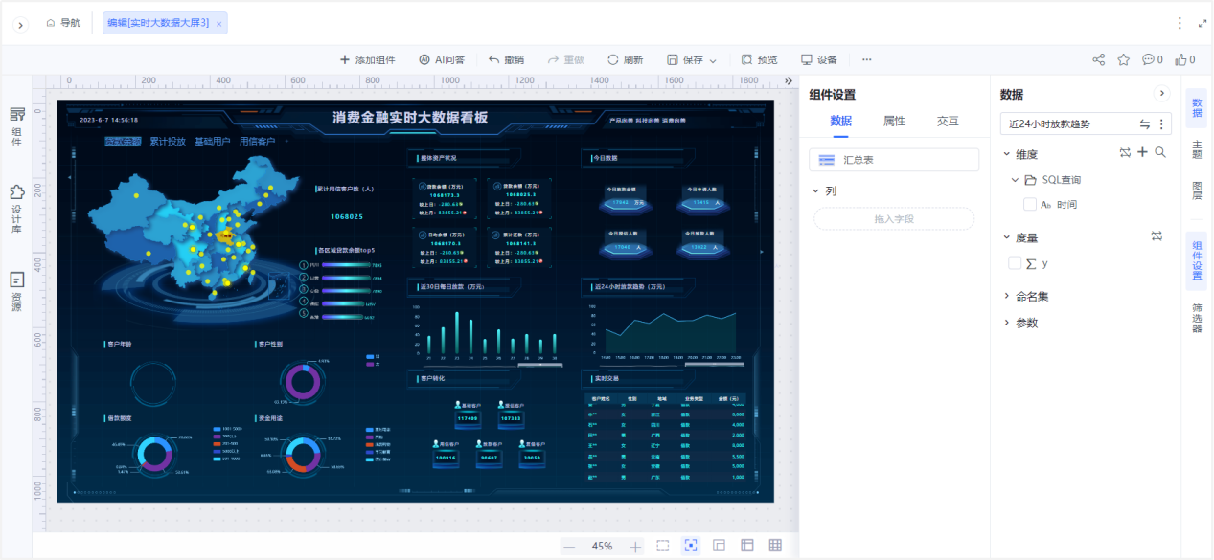
Task: Open the 组件 panel in the left sidebar
Action: click(x=16, y=127)
